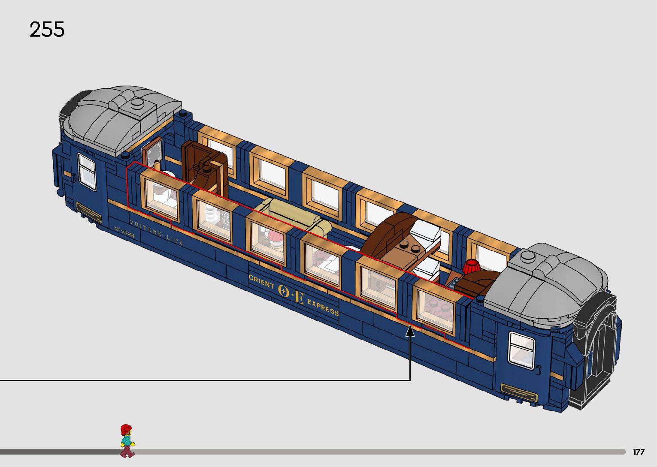
Task: Click the black arrowhead pointing at the train
Action: (410, 330)
